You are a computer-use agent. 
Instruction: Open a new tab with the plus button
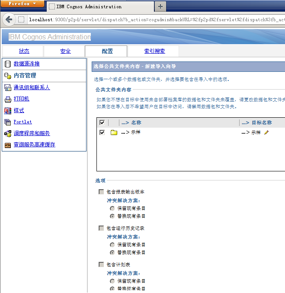(x=160, y=6)
